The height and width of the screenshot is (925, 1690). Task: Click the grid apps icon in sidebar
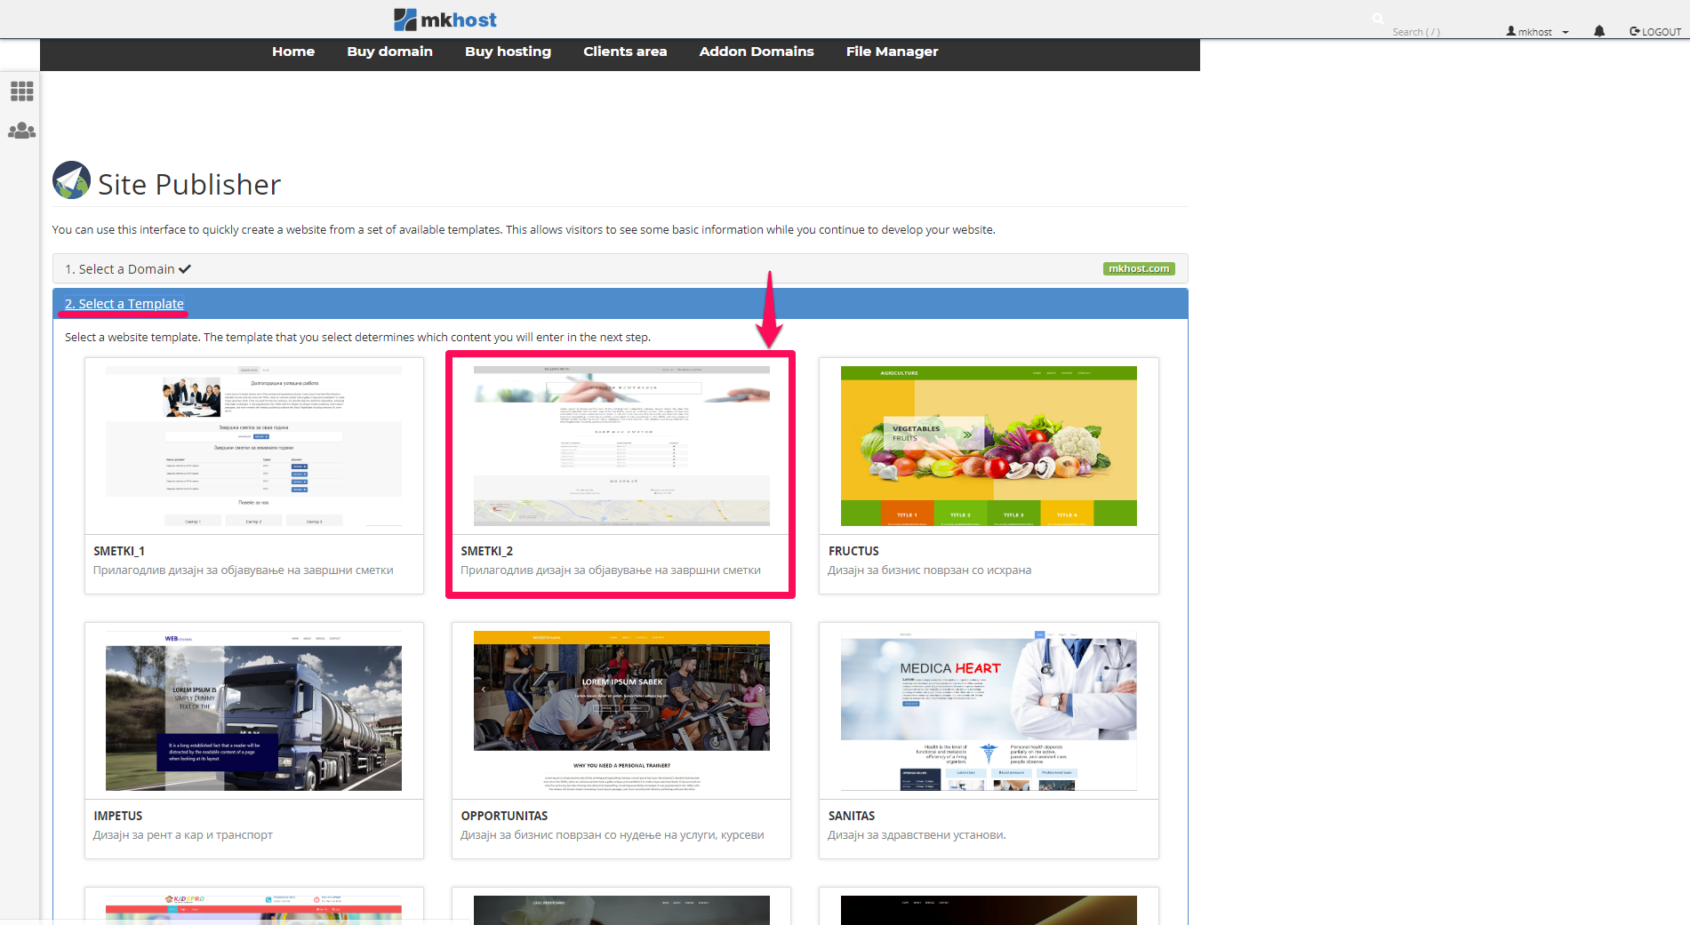[x=21, y=91]
